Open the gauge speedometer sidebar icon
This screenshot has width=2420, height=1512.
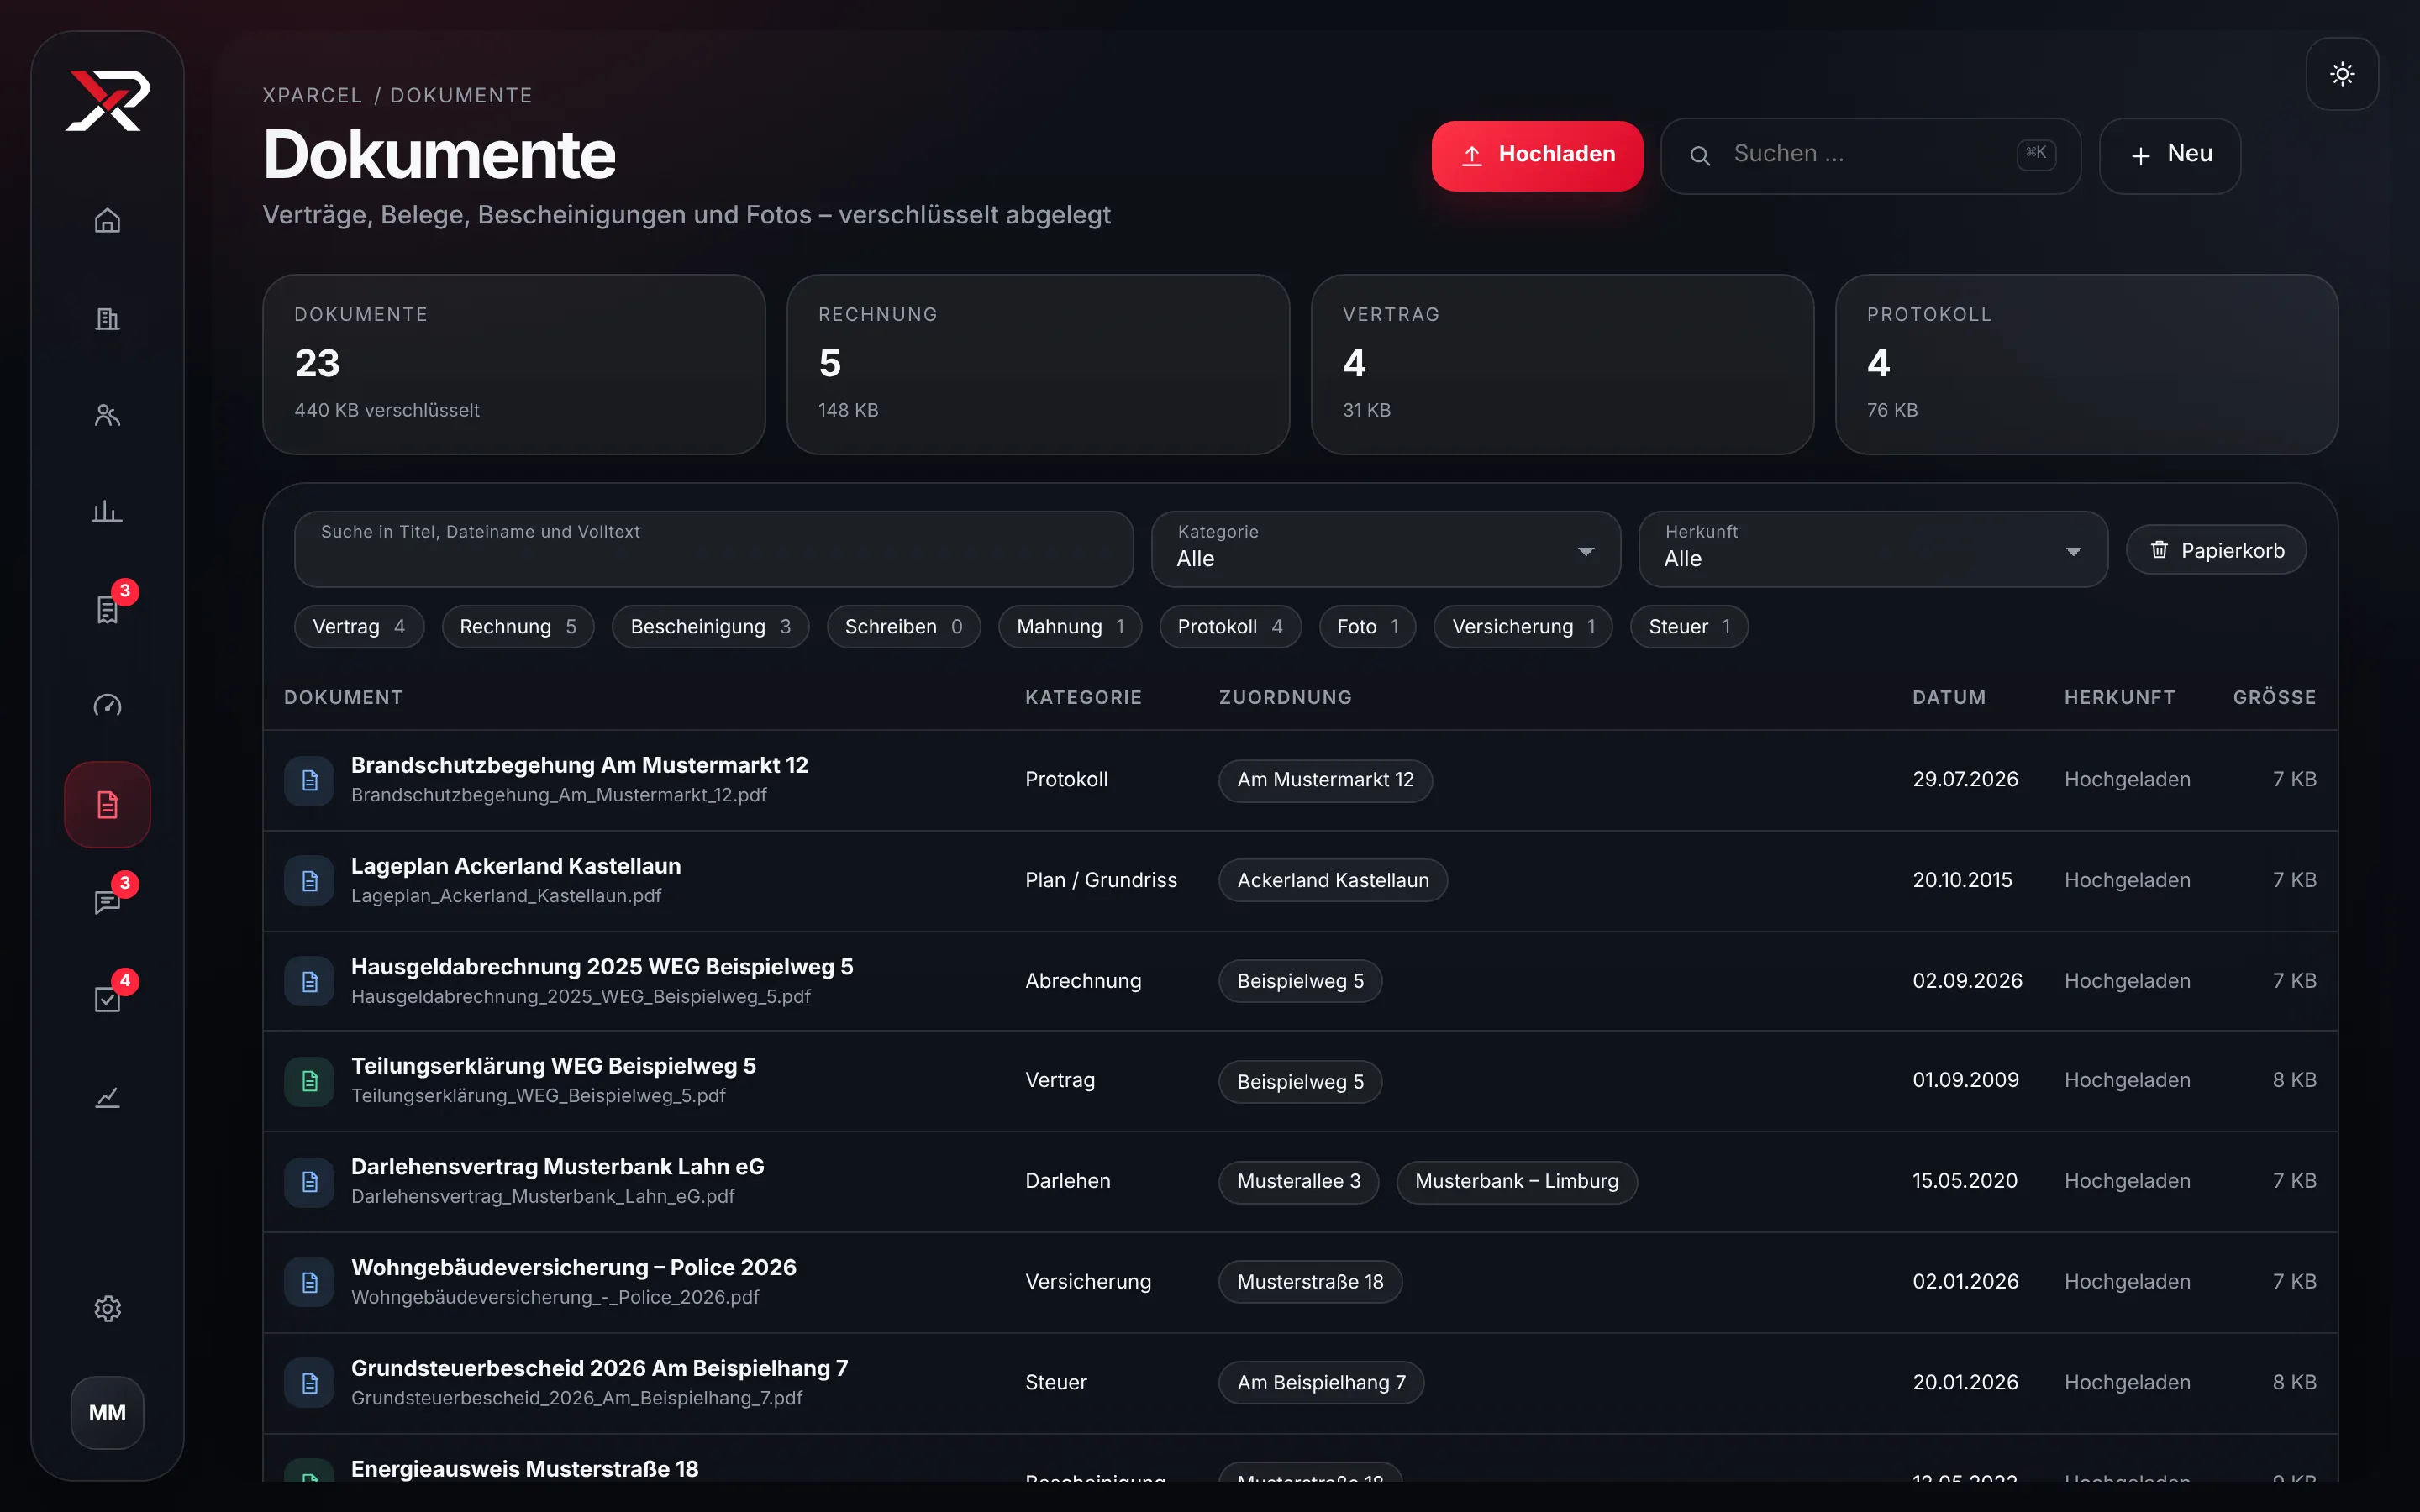coord(107,706)
